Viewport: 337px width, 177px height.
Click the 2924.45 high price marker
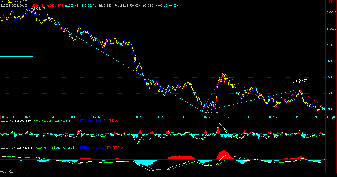coord(39,9)
